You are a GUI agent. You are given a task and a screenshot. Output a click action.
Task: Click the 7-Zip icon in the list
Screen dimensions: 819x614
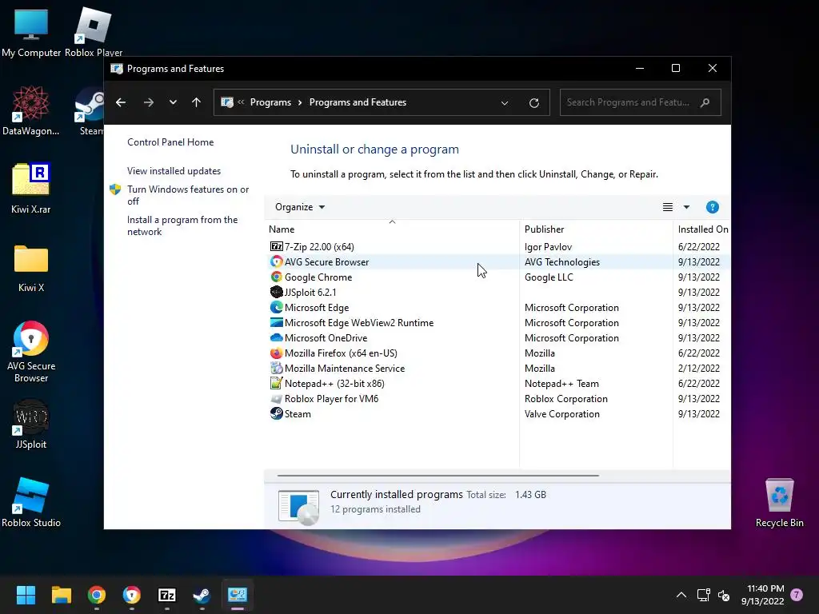[x=276, y=246]
